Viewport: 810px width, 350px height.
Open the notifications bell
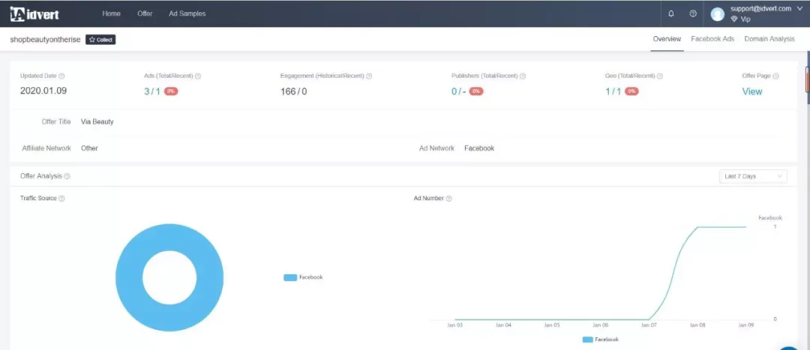pos(671,14)
